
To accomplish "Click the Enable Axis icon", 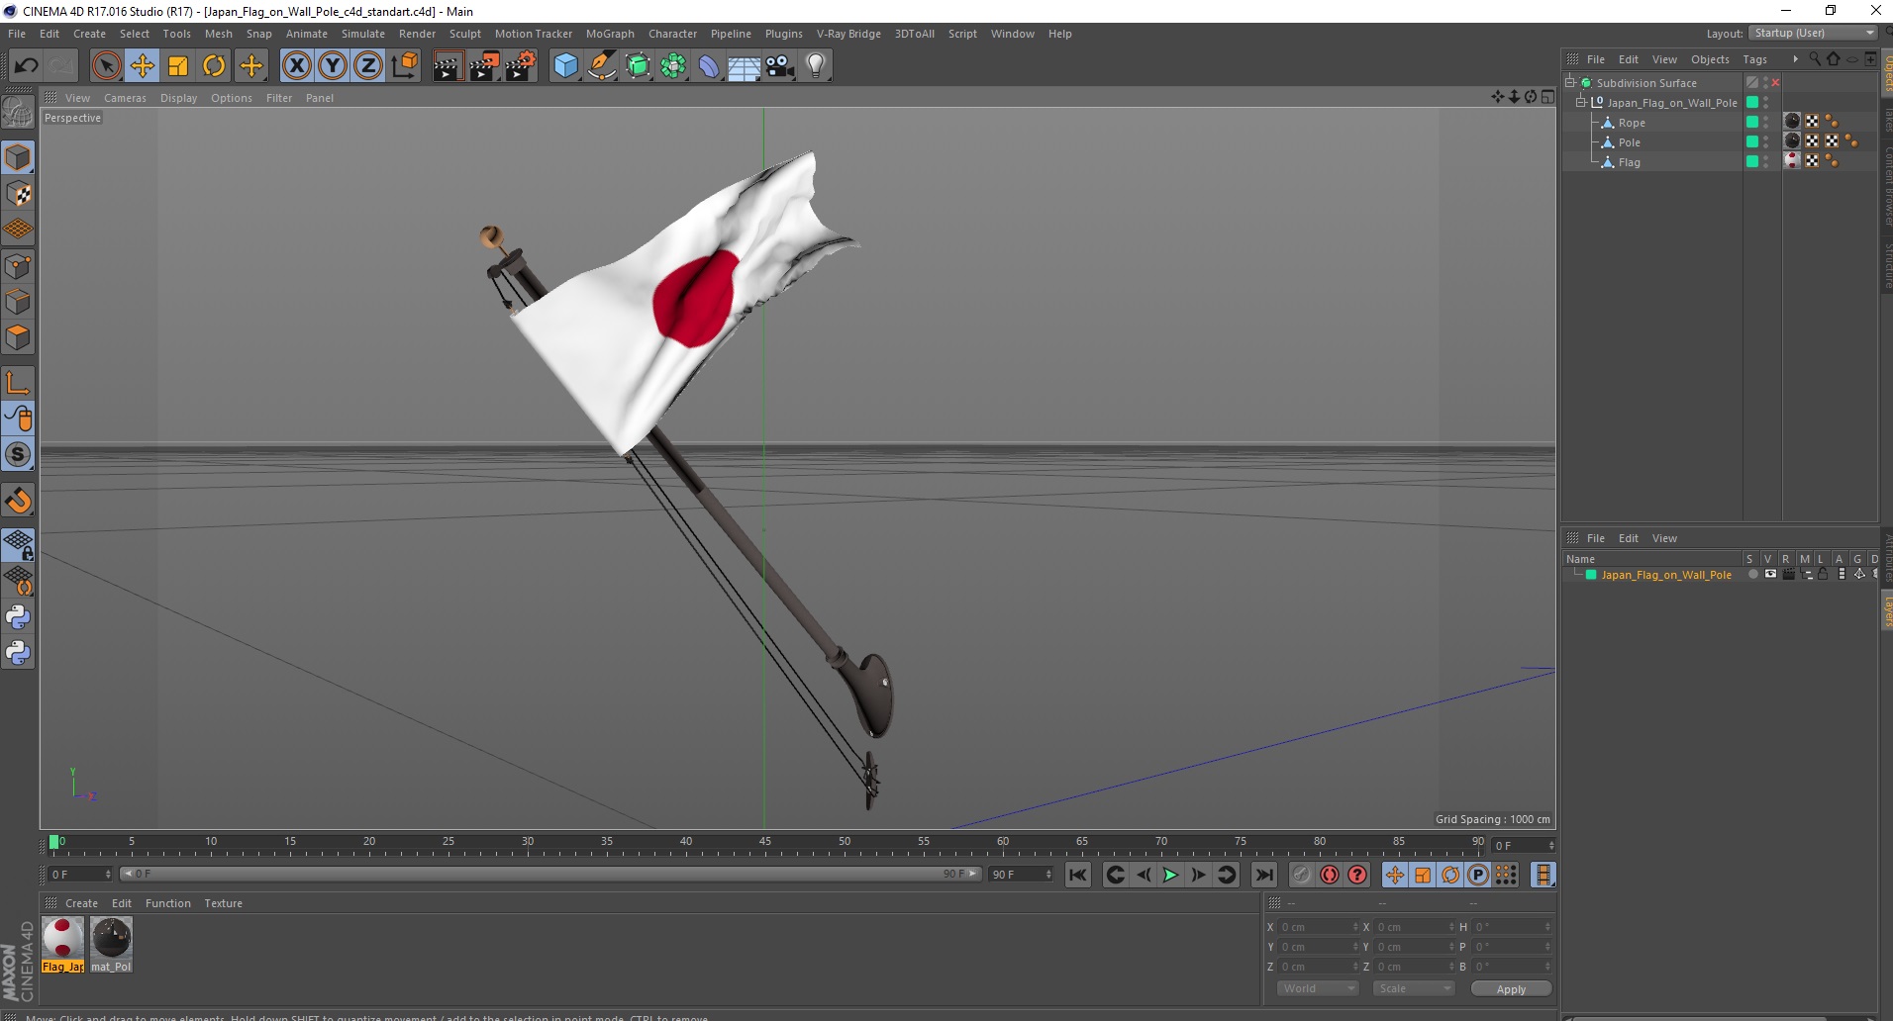I will [x=18, y=383].
